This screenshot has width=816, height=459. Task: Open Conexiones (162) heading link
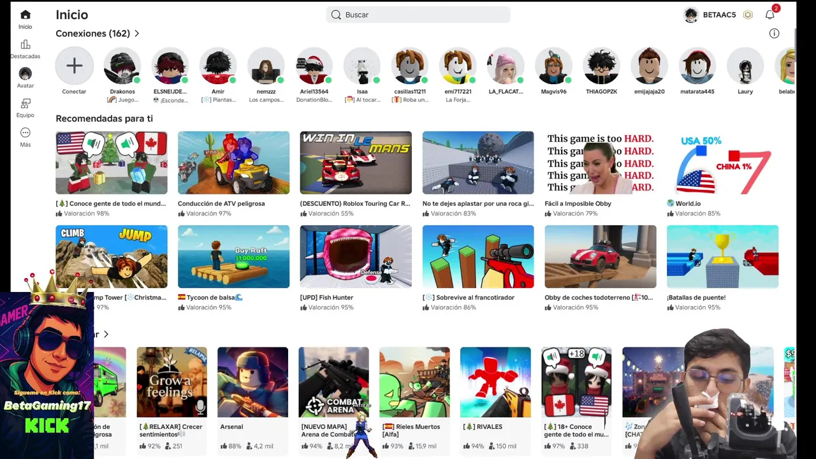(92, 33)
